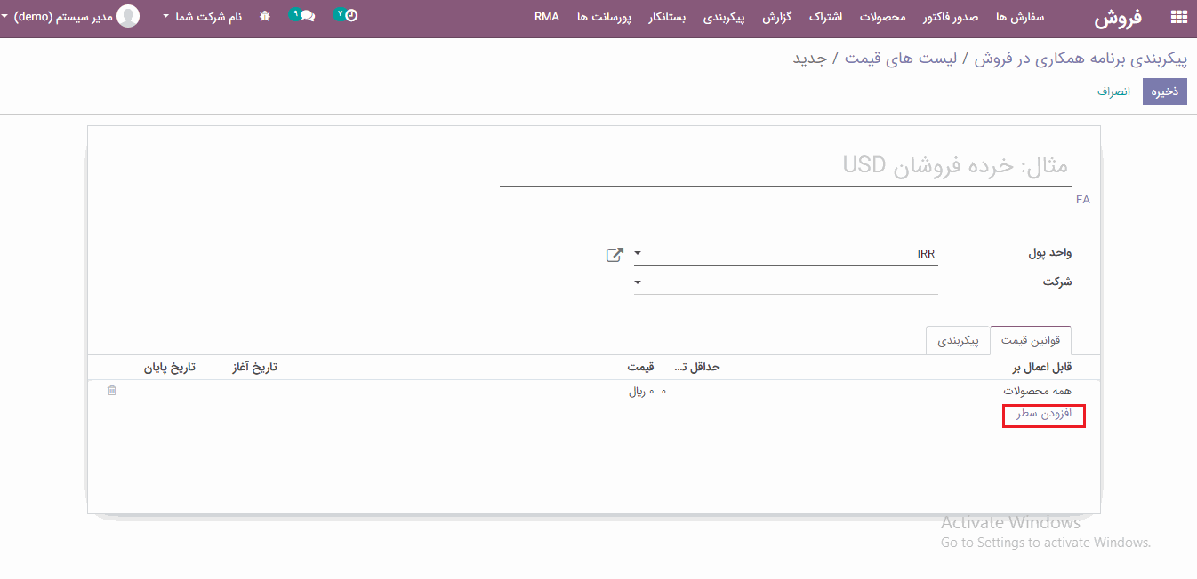This screenshot has width=1197, height=579.
Task: Delete the pricelist rule with trash icon
Action: coord(112,391)
